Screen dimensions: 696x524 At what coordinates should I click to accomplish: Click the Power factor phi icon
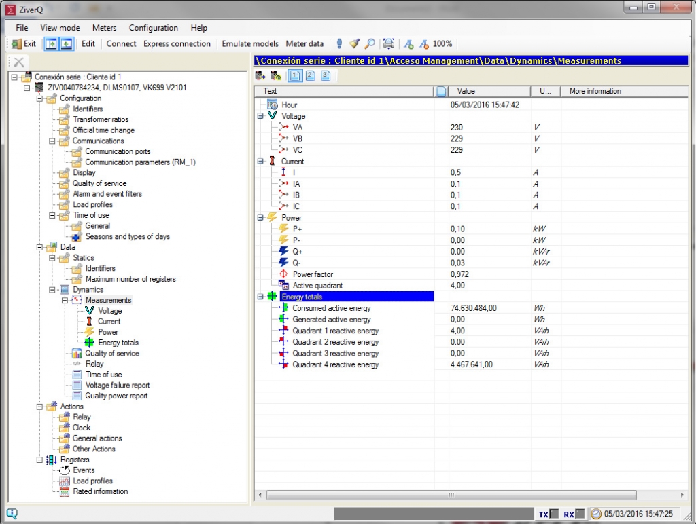click(x=283, y=274)
